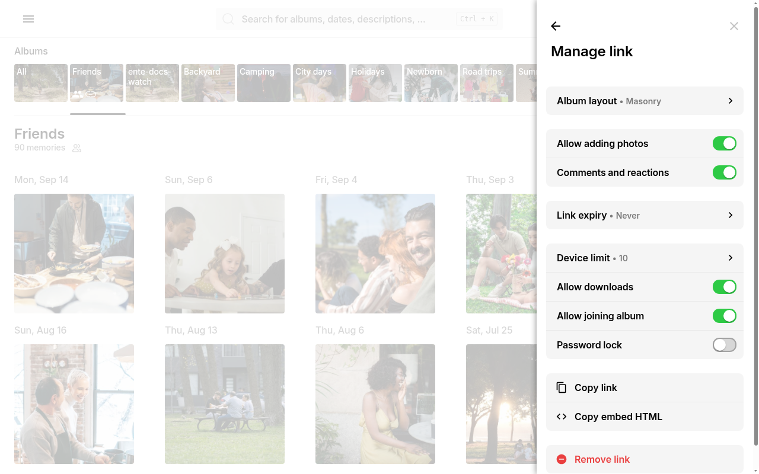The height and width of the screenshot is (474, 759).
Task: Open Link expiry chevron
Action: click(731, 215)
